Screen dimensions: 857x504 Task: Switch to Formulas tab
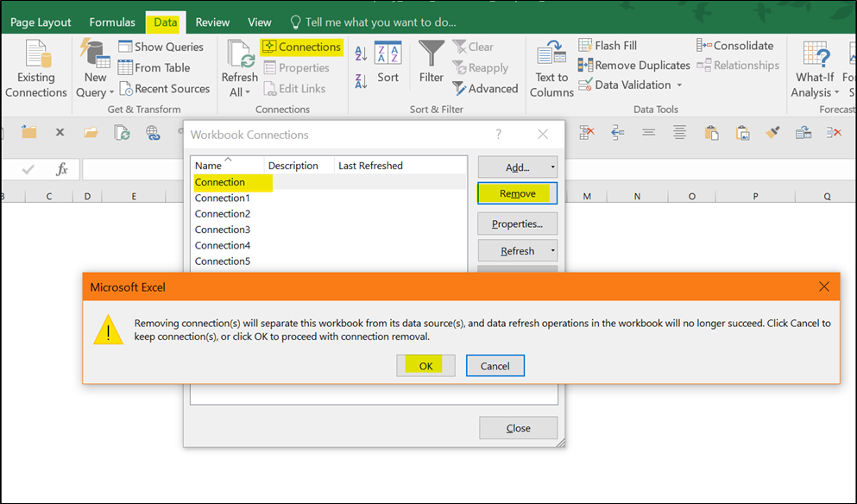pos(112,22)
